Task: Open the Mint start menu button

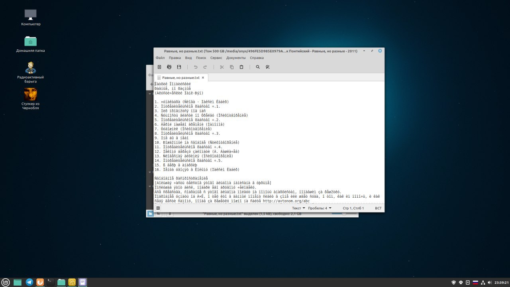Action: click(x=7, y=282)
